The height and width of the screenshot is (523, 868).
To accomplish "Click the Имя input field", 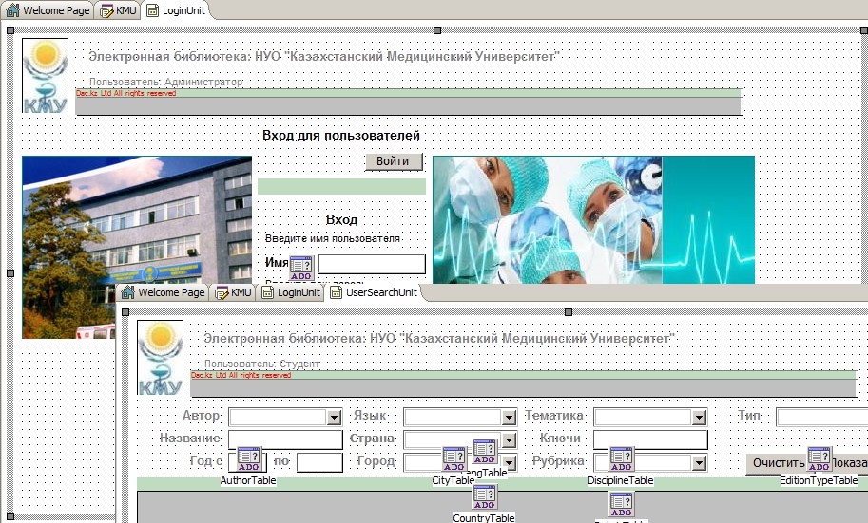I will [x=372, y=264].
